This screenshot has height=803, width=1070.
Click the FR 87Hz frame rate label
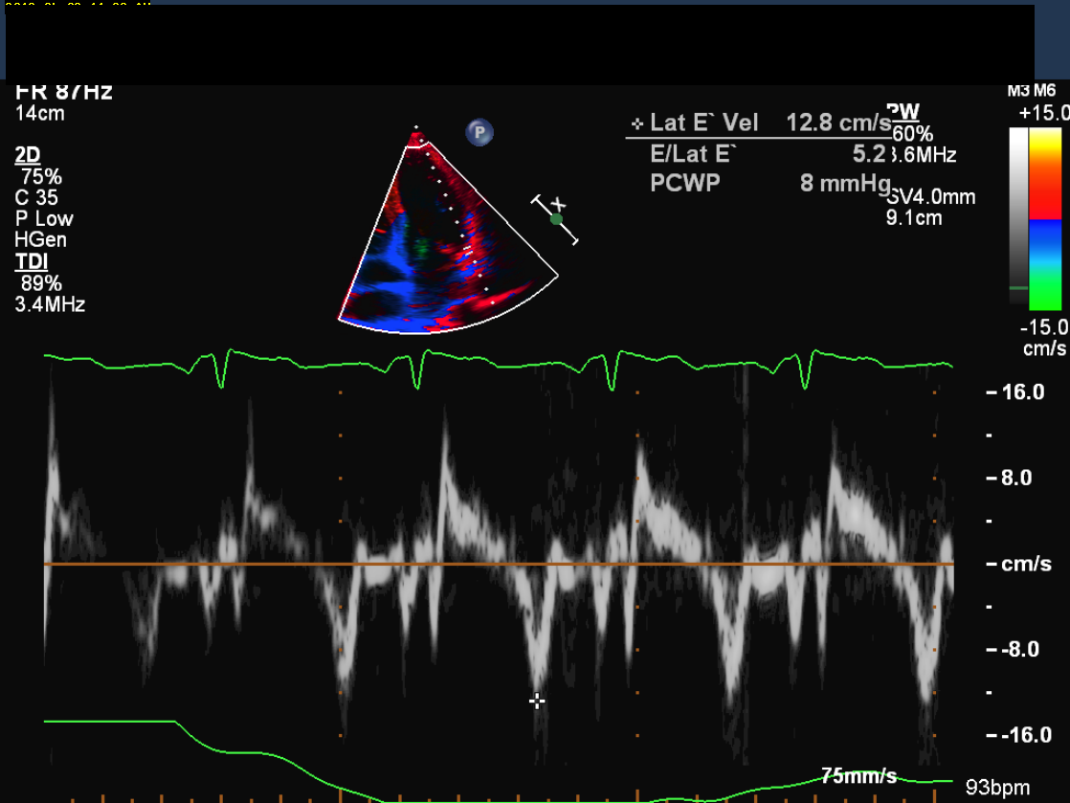[64, 93]
